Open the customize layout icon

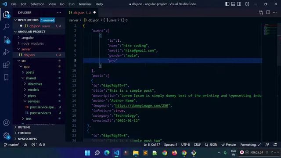click(247, 4)
